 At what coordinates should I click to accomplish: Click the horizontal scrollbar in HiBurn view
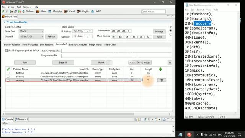click(69, 114)
